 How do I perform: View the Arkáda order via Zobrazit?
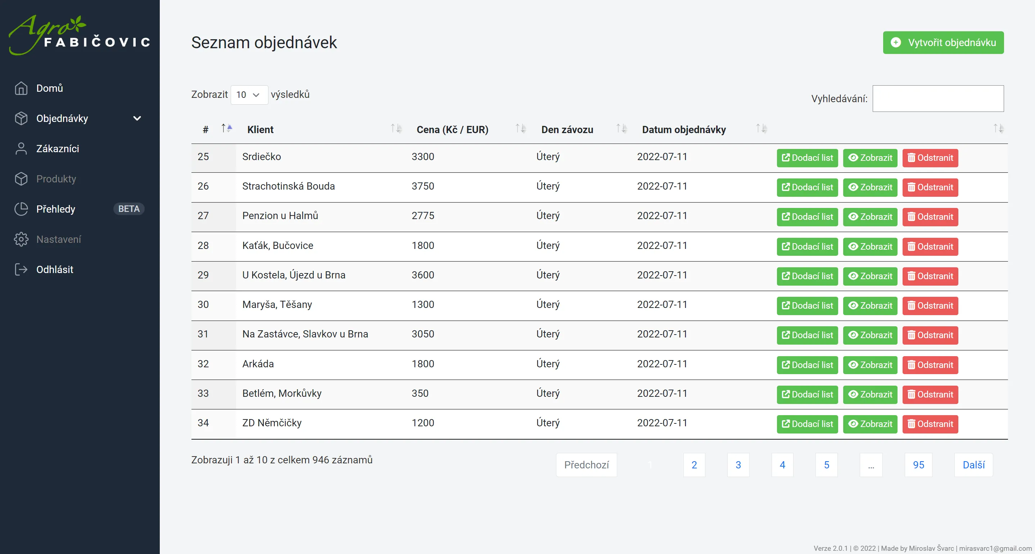(x=870, y=365)
